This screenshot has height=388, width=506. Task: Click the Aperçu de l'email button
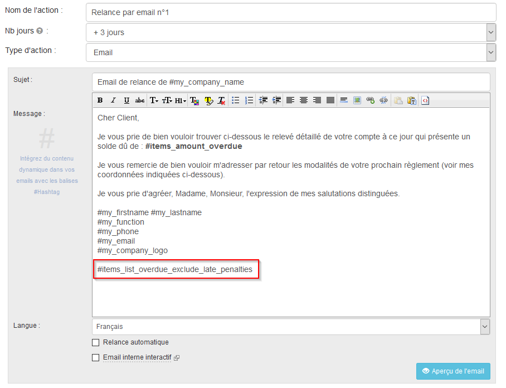453,371
